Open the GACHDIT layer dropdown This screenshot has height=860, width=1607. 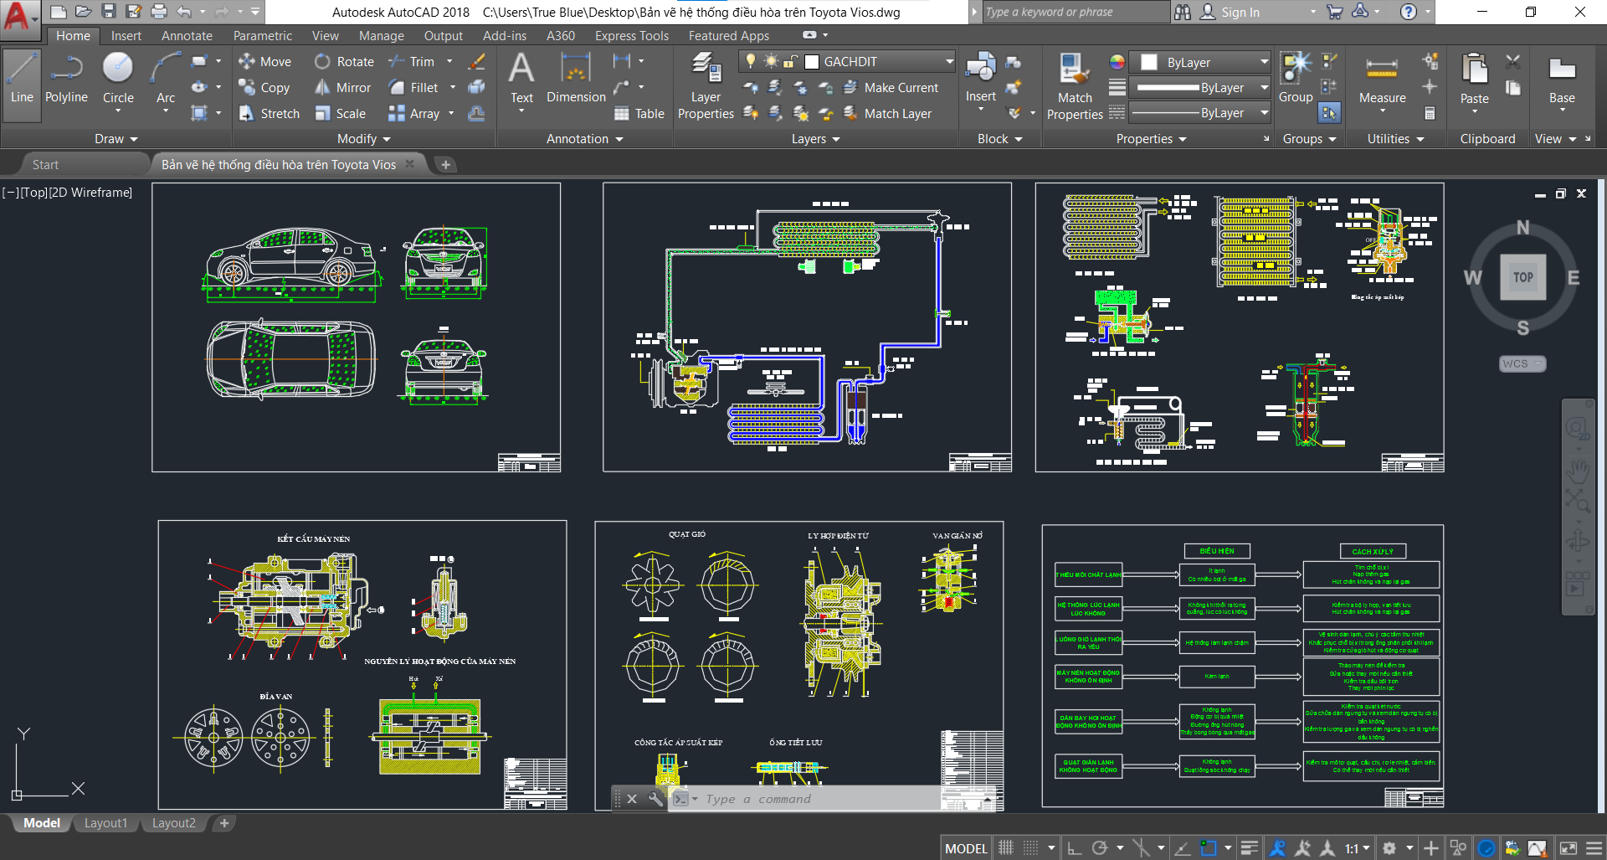tap(949, 61)
